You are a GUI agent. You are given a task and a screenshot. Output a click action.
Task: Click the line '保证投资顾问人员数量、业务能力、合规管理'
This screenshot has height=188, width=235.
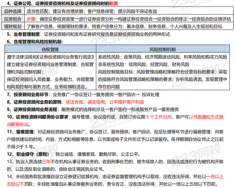coord(50,79)
